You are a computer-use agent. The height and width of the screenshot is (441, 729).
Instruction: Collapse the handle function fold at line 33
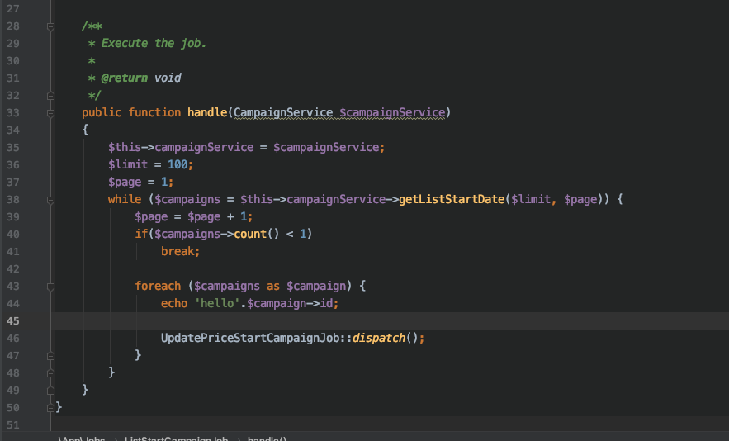(50, 113)
